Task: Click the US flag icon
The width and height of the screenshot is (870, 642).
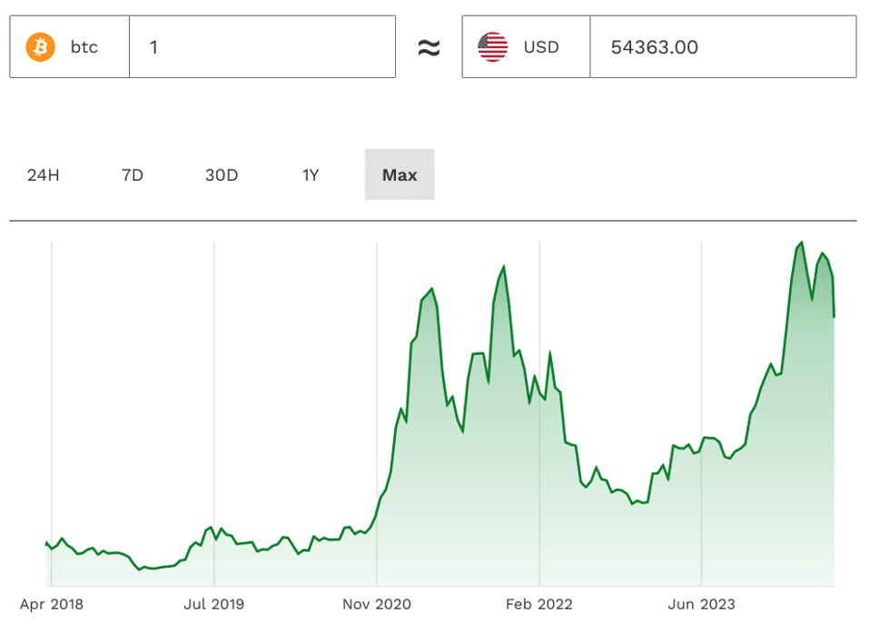Action: pos(493,47)
